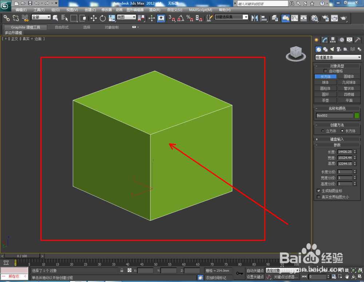Open Render Setup teapot icon
Image resolution: width=364 pixels, height=282 pixels.
click(325, 18)
